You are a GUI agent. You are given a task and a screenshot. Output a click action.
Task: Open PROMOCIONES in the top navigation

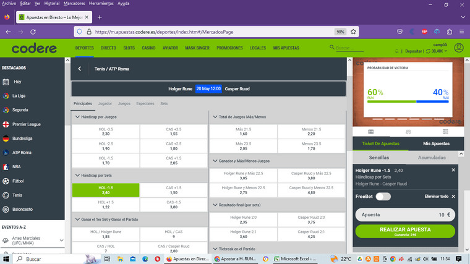(229, 48)
